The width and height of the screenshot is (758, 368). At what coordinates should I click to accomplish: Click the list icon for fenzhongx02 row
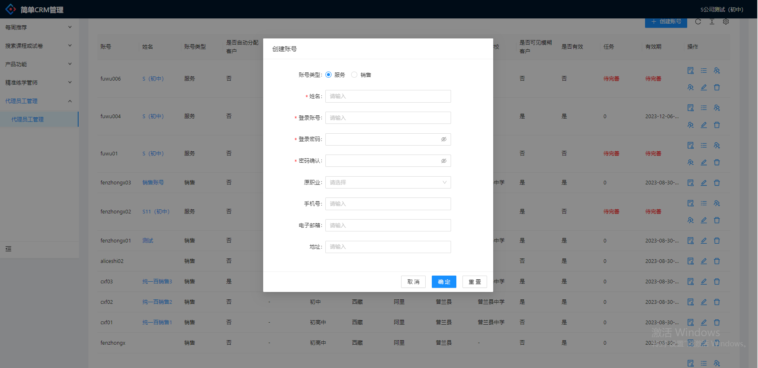(704, 203)
